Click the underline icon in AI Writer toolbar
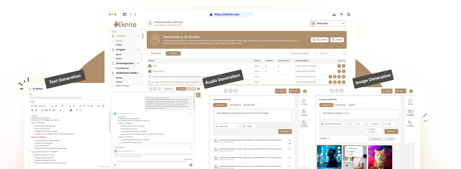461x169 pixels. (70, 106)
